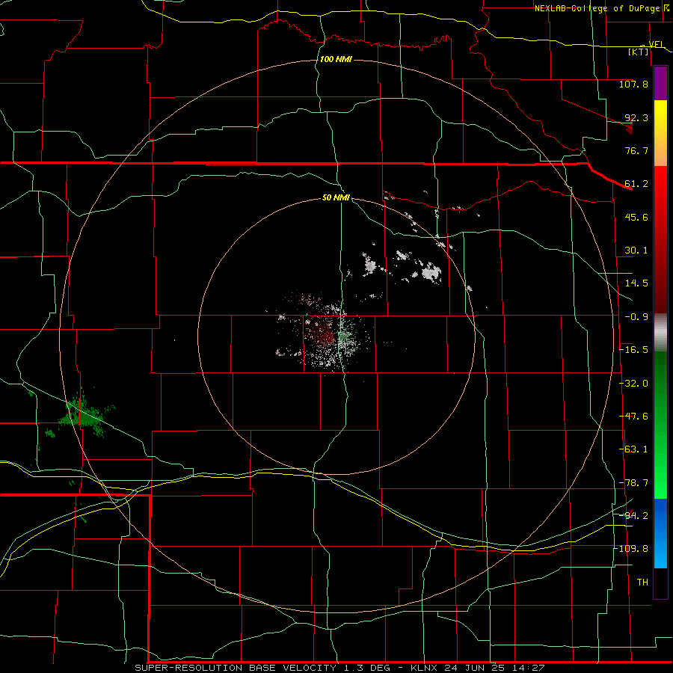Select the -78.7 scale value

pos(633,483)
